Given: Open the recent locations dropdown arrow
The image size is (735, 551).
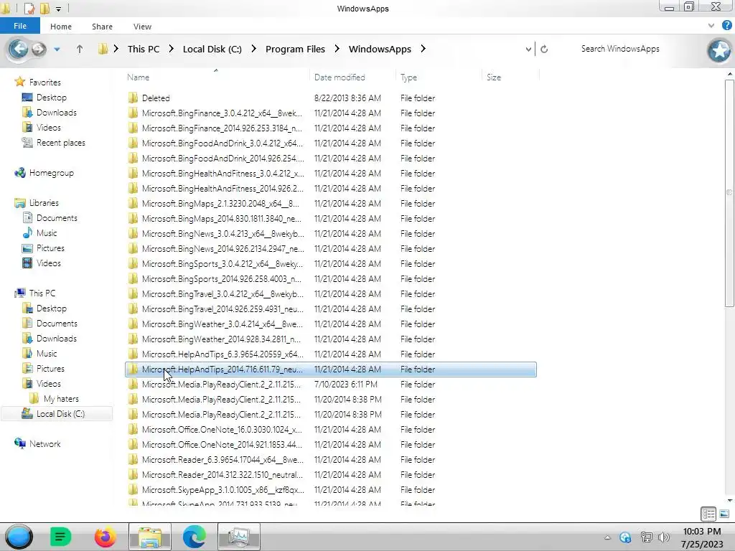Looking at the screenshot, I should click(57, 50).
